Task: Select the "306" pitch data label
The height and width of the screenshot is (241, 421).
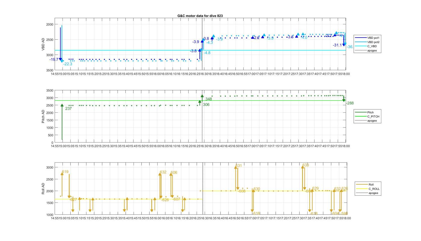Action: (x=206, y=105)
